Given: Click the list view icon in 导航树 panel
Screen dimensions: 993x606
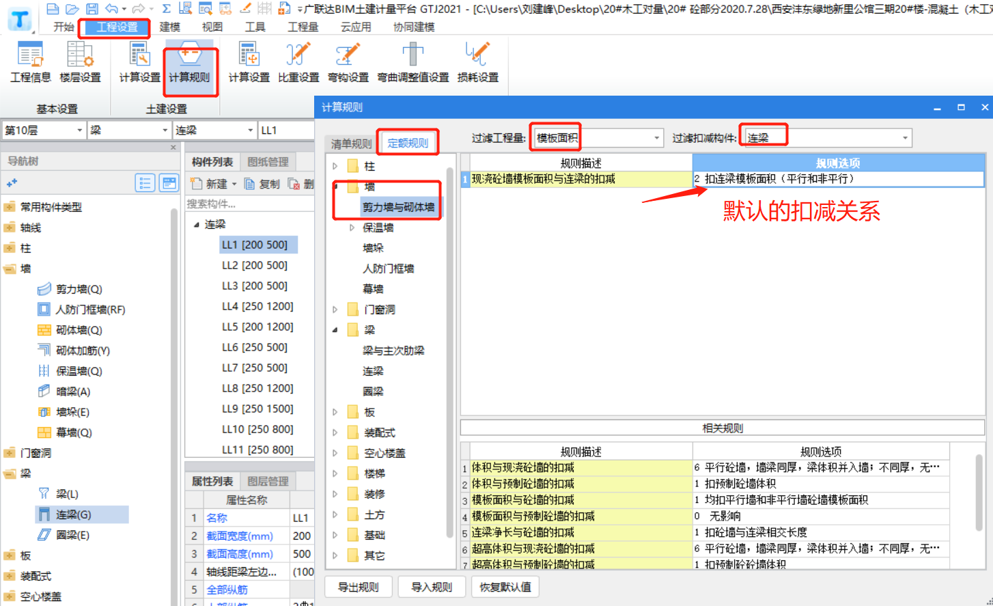Looking at the screenshot, I should point(145,183).
